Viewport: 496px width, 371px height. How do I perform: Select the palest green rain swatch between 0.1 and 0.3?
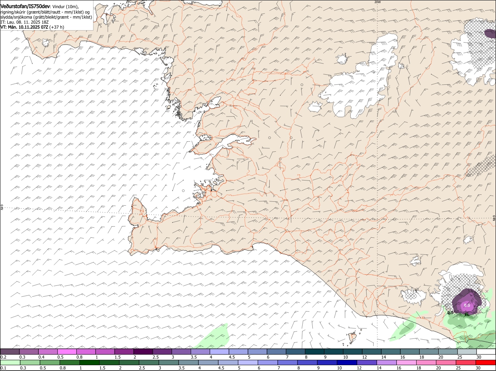[x=10, y=362]
